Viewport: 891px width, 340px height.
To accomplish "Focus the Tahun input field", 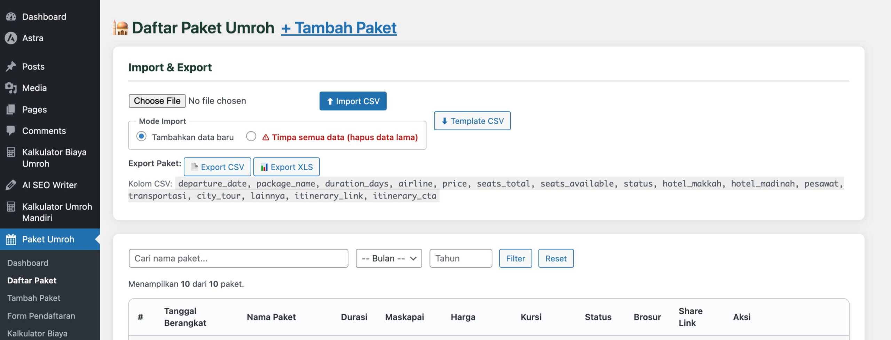I will [x=461, y=258].
